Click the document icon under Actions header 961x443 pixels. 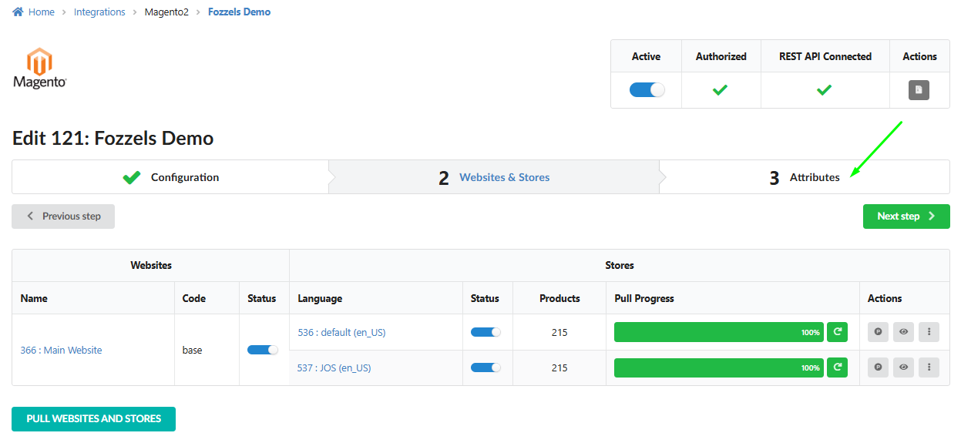pos(919,90)
